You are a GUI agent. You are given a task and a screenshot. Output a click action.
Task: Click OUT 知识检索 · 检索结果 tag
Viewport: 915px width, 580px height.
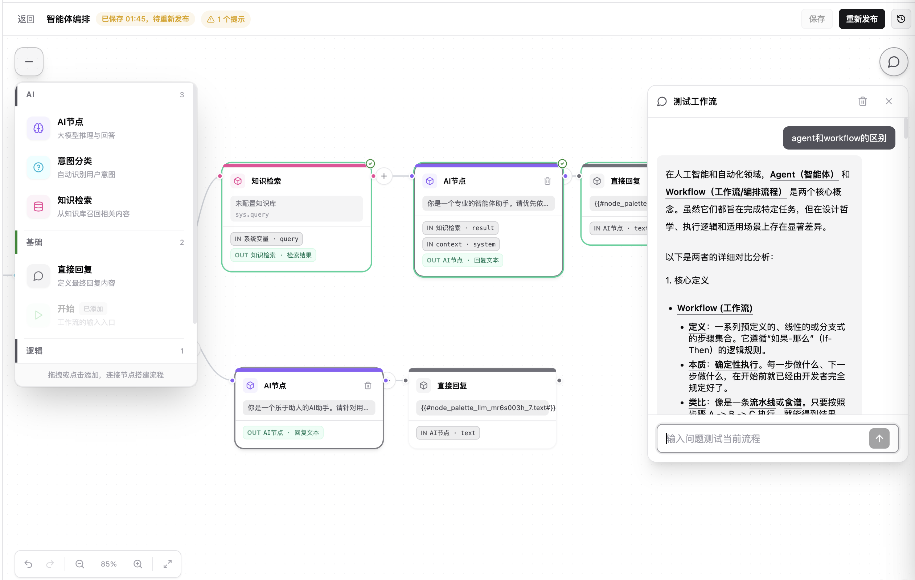(273, 255)
